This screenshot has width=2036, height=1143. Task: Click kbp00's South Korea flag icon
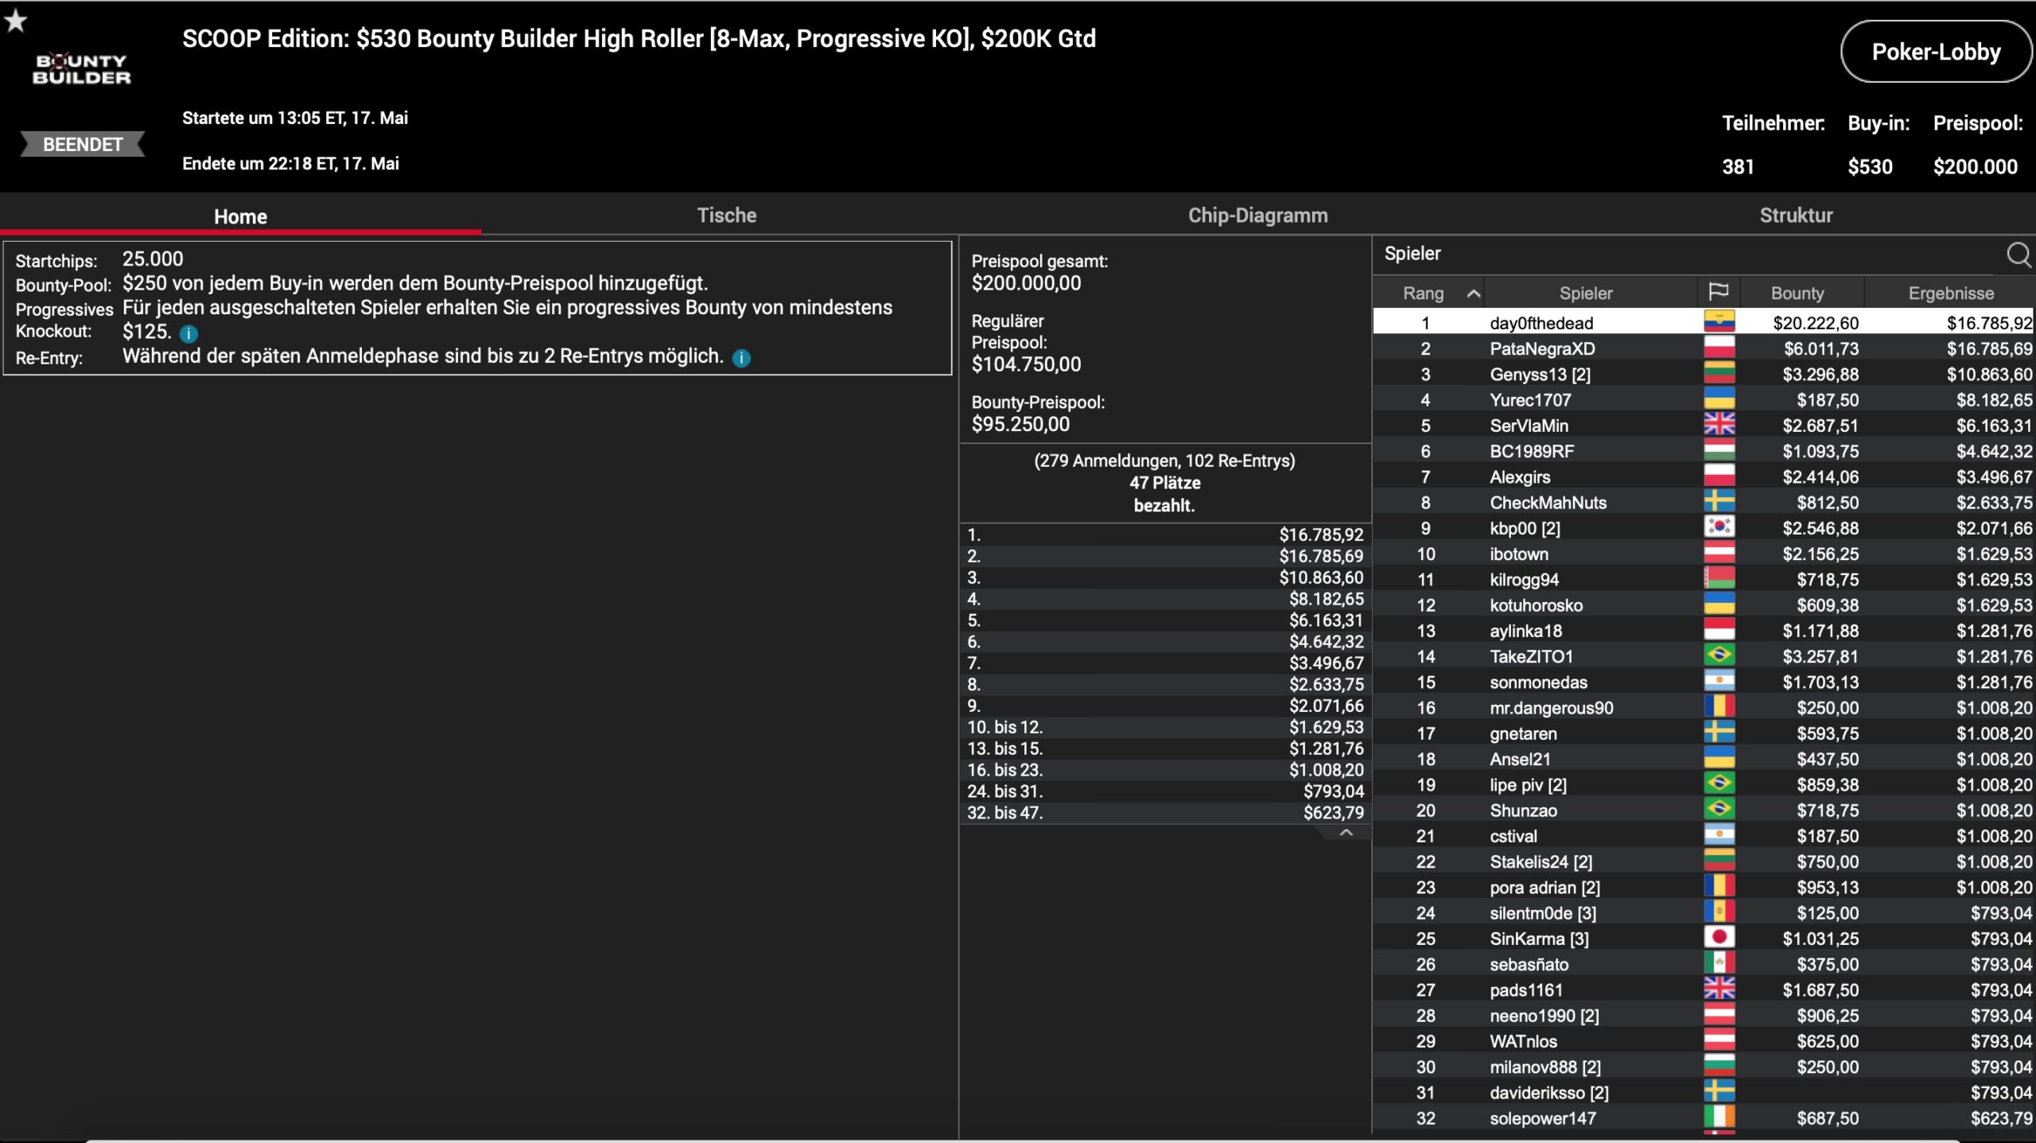(1719, 527)
